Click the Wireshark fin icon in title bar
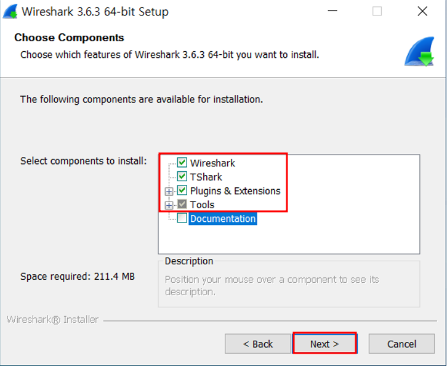447x366 pixels. click(x=10, y=12)
